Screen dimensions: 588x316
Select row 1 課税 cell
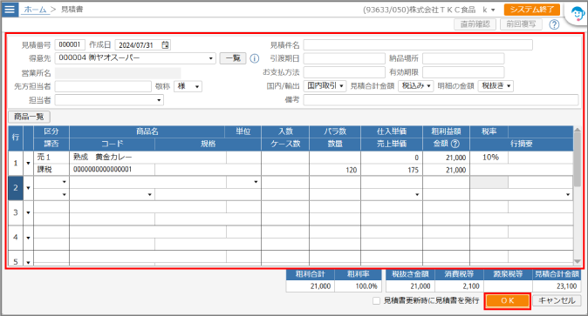tap(51, 170)
